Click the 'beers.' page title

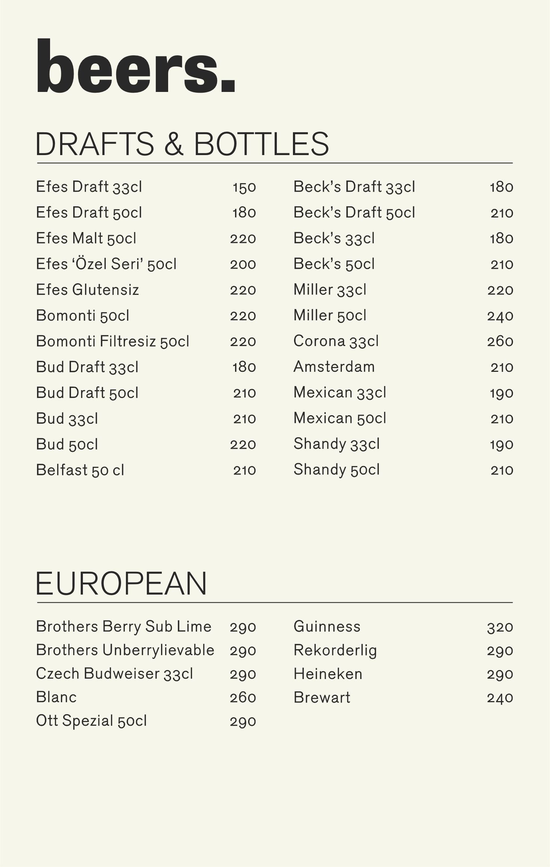tap(135, 67)
